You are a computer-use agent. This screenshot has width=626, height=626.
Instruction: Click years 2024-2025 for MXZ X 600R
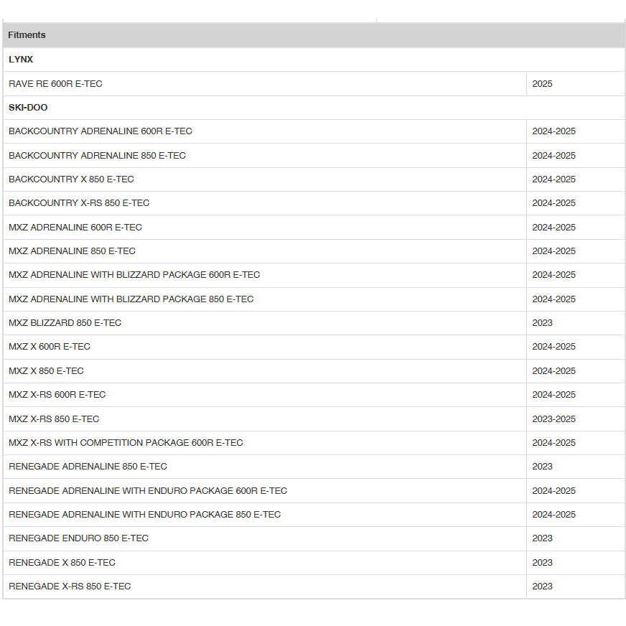553,347
